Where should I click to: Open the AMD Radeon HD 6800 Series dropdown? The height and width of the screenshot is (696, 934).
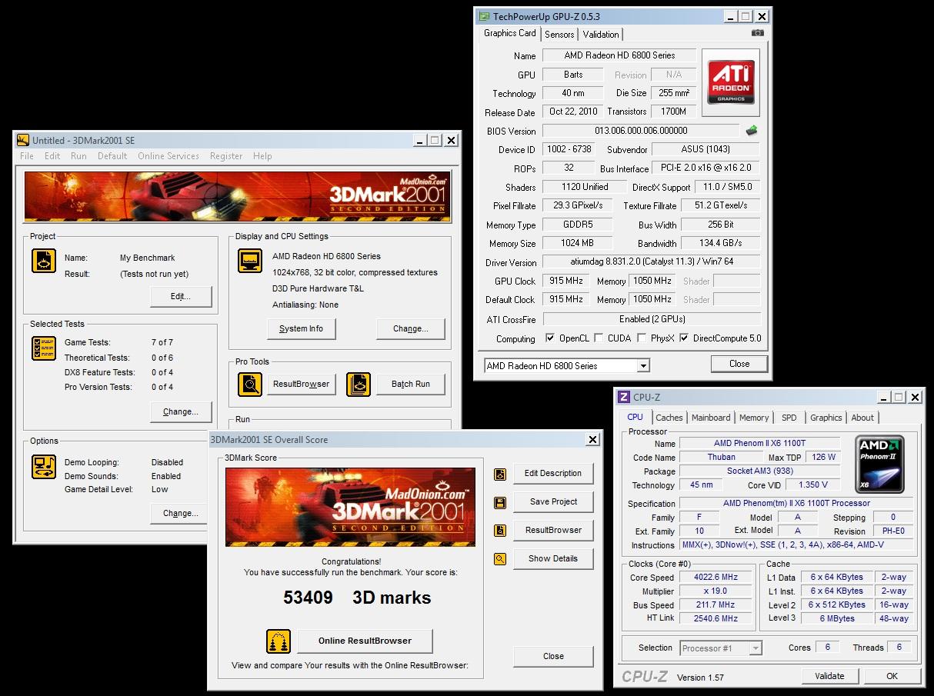click(643, 366)
